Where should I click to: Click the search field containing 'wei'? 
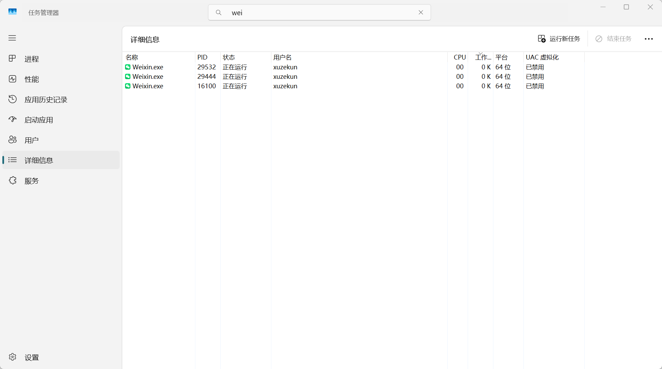318,13
